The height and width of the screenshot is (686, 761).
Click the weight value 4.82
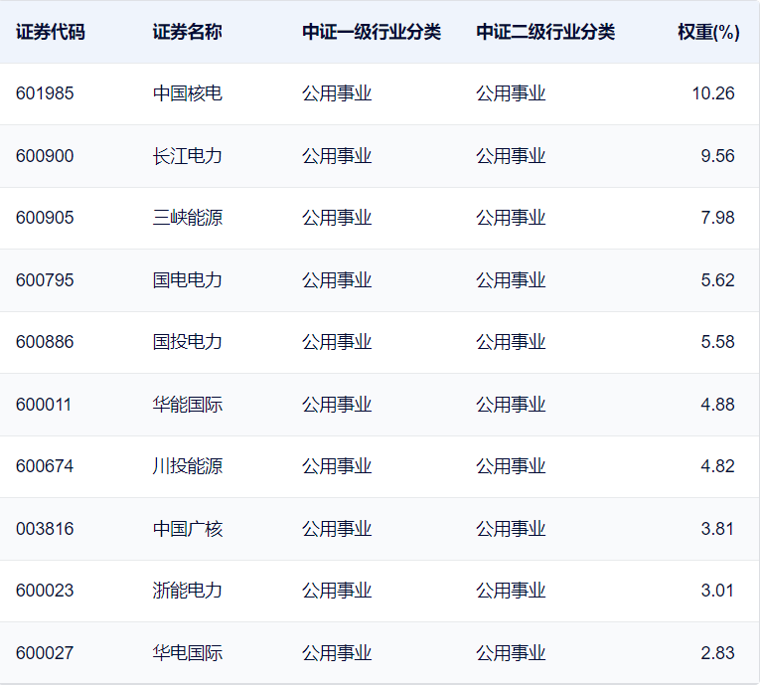click(718, 466)
